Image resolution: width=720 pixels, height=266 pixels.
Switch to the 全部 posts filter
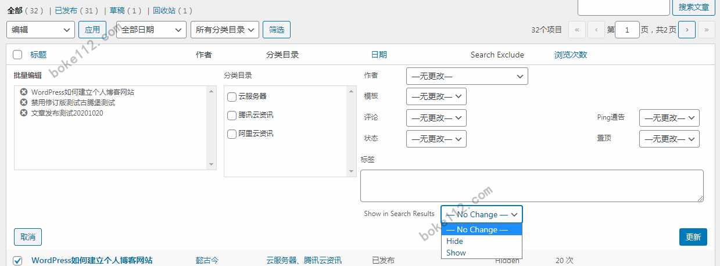click(15, 10)
